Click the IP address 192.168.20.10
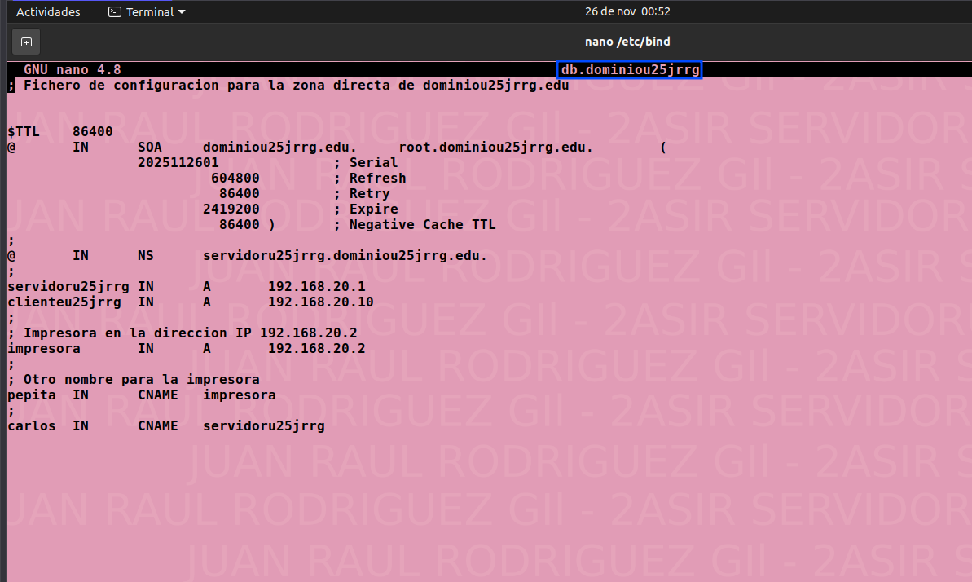Viewport: 972px width, 582px height. 320,302
